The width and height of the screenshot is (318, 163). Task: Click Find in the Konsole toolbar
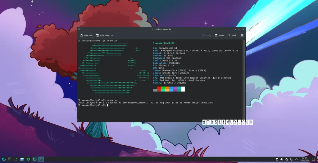pos(233,35)
